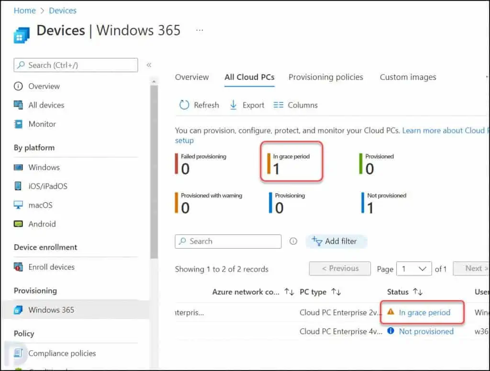Click the Previous page button
Screen dimensions: 490x371
pos(340,269)
